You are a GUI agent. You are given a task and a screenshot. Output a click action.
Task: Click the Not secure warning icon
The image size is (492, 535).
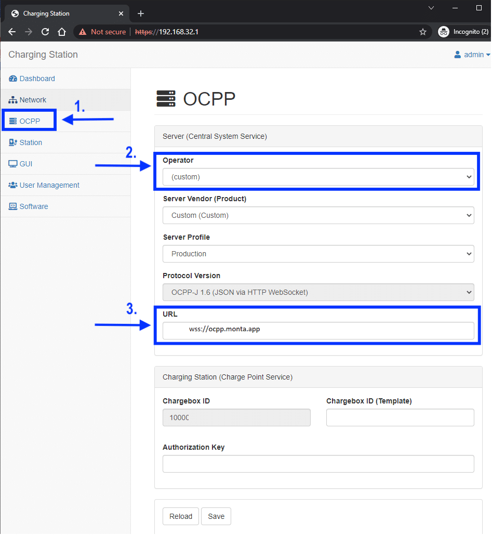coord(83,32)
